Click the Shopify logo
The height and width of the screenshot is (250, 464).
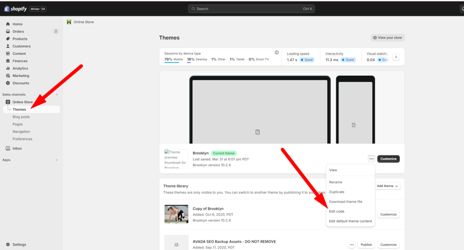point(15,9)
